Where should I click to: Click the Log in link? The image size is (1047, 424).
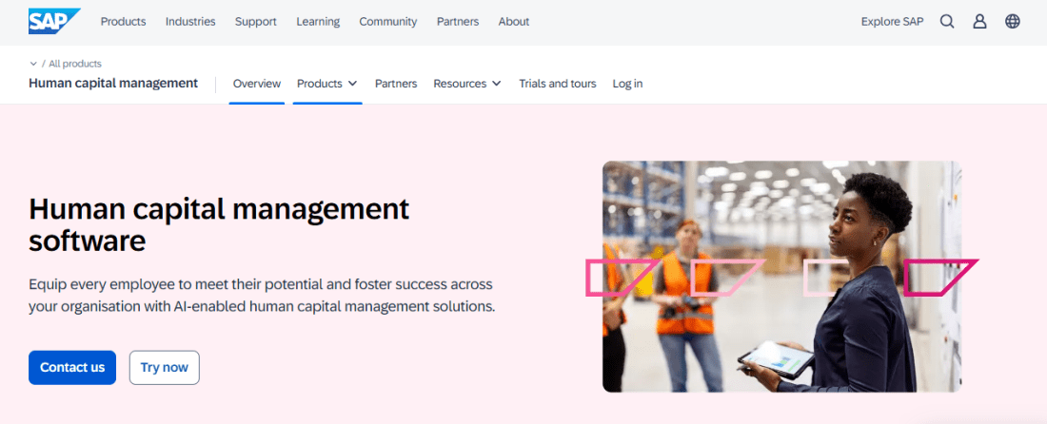pyautogui.click(x=627, y=84)
